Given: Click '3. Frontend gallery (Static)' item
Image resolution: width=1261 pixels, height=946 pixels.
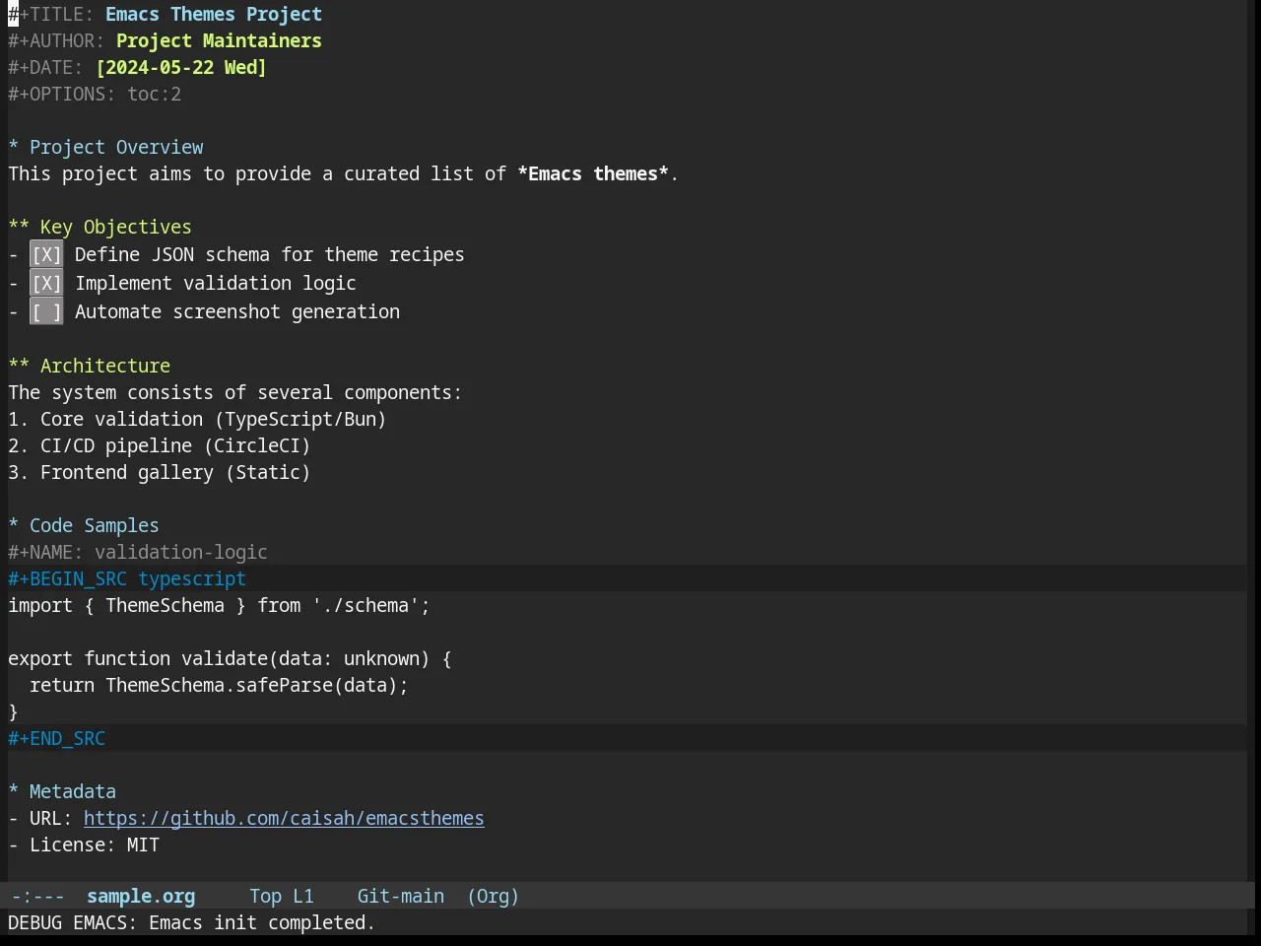Looking at the screenshot, I should (x=160, y=473).
